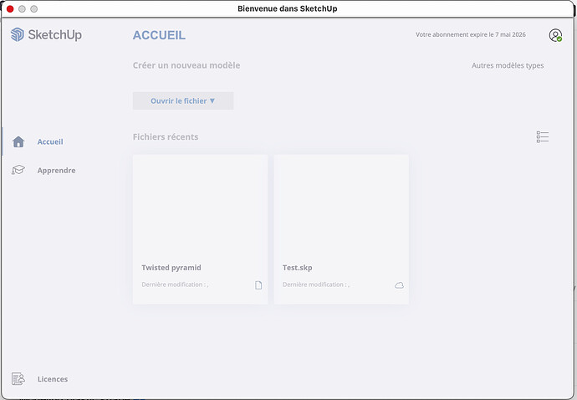Viewport: 577px width, 400px height.
Task: Click Dernière modification under Test.skp
Action: pos(316,285)
